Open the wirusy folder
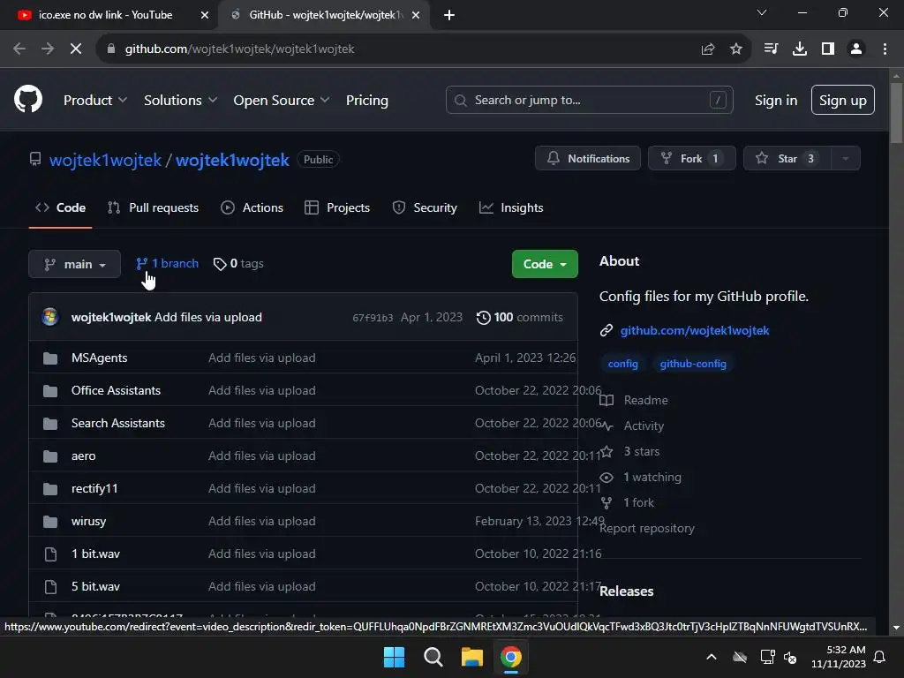The width and height of the screenshot is (904, 678). coord(89,521)
